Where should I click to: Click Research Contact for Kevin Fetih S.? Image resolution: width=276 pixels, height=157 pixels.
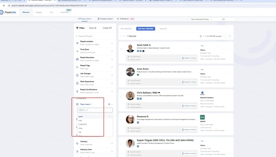point(189,58)
